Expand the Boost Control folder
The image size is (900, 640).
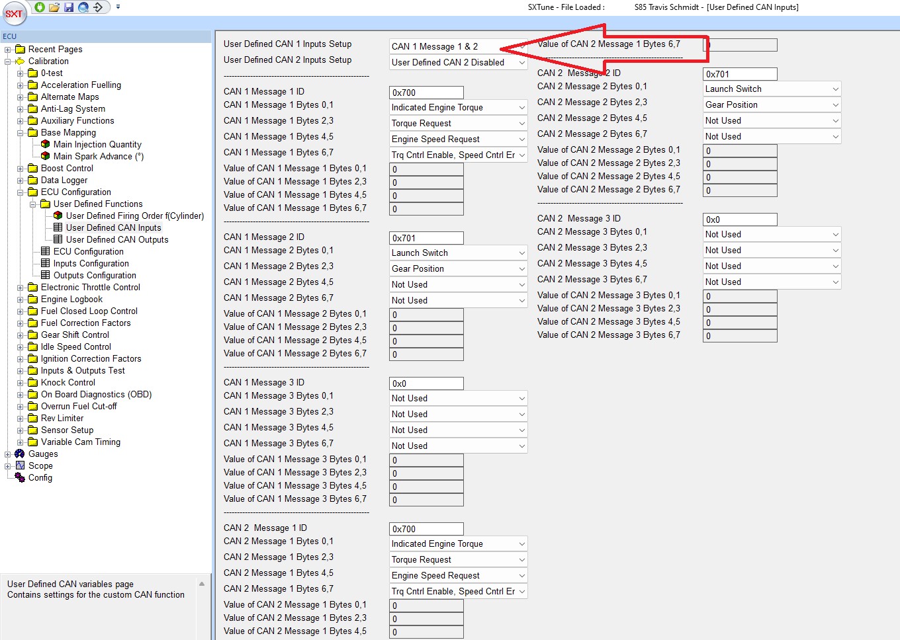coord(20,169)
